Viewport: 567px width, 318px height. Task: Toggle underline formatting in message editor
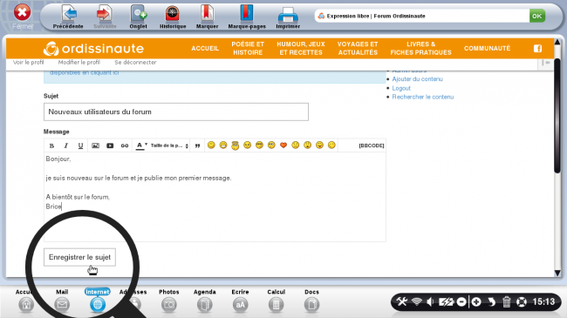click(80, 145)
